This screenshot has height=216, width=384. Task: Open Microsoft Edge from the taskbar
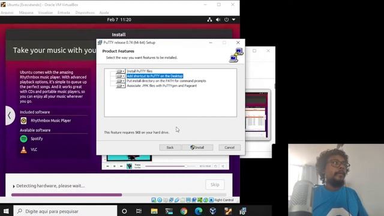pyautogui.click(x=199, y=211)
